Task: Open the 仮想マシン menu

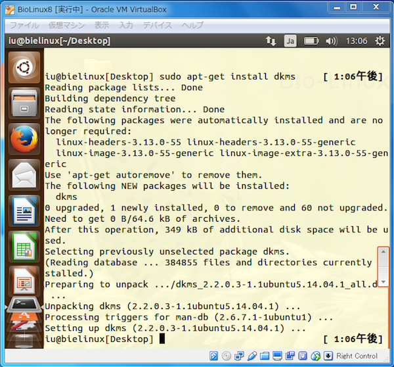Action: point(66,25)
